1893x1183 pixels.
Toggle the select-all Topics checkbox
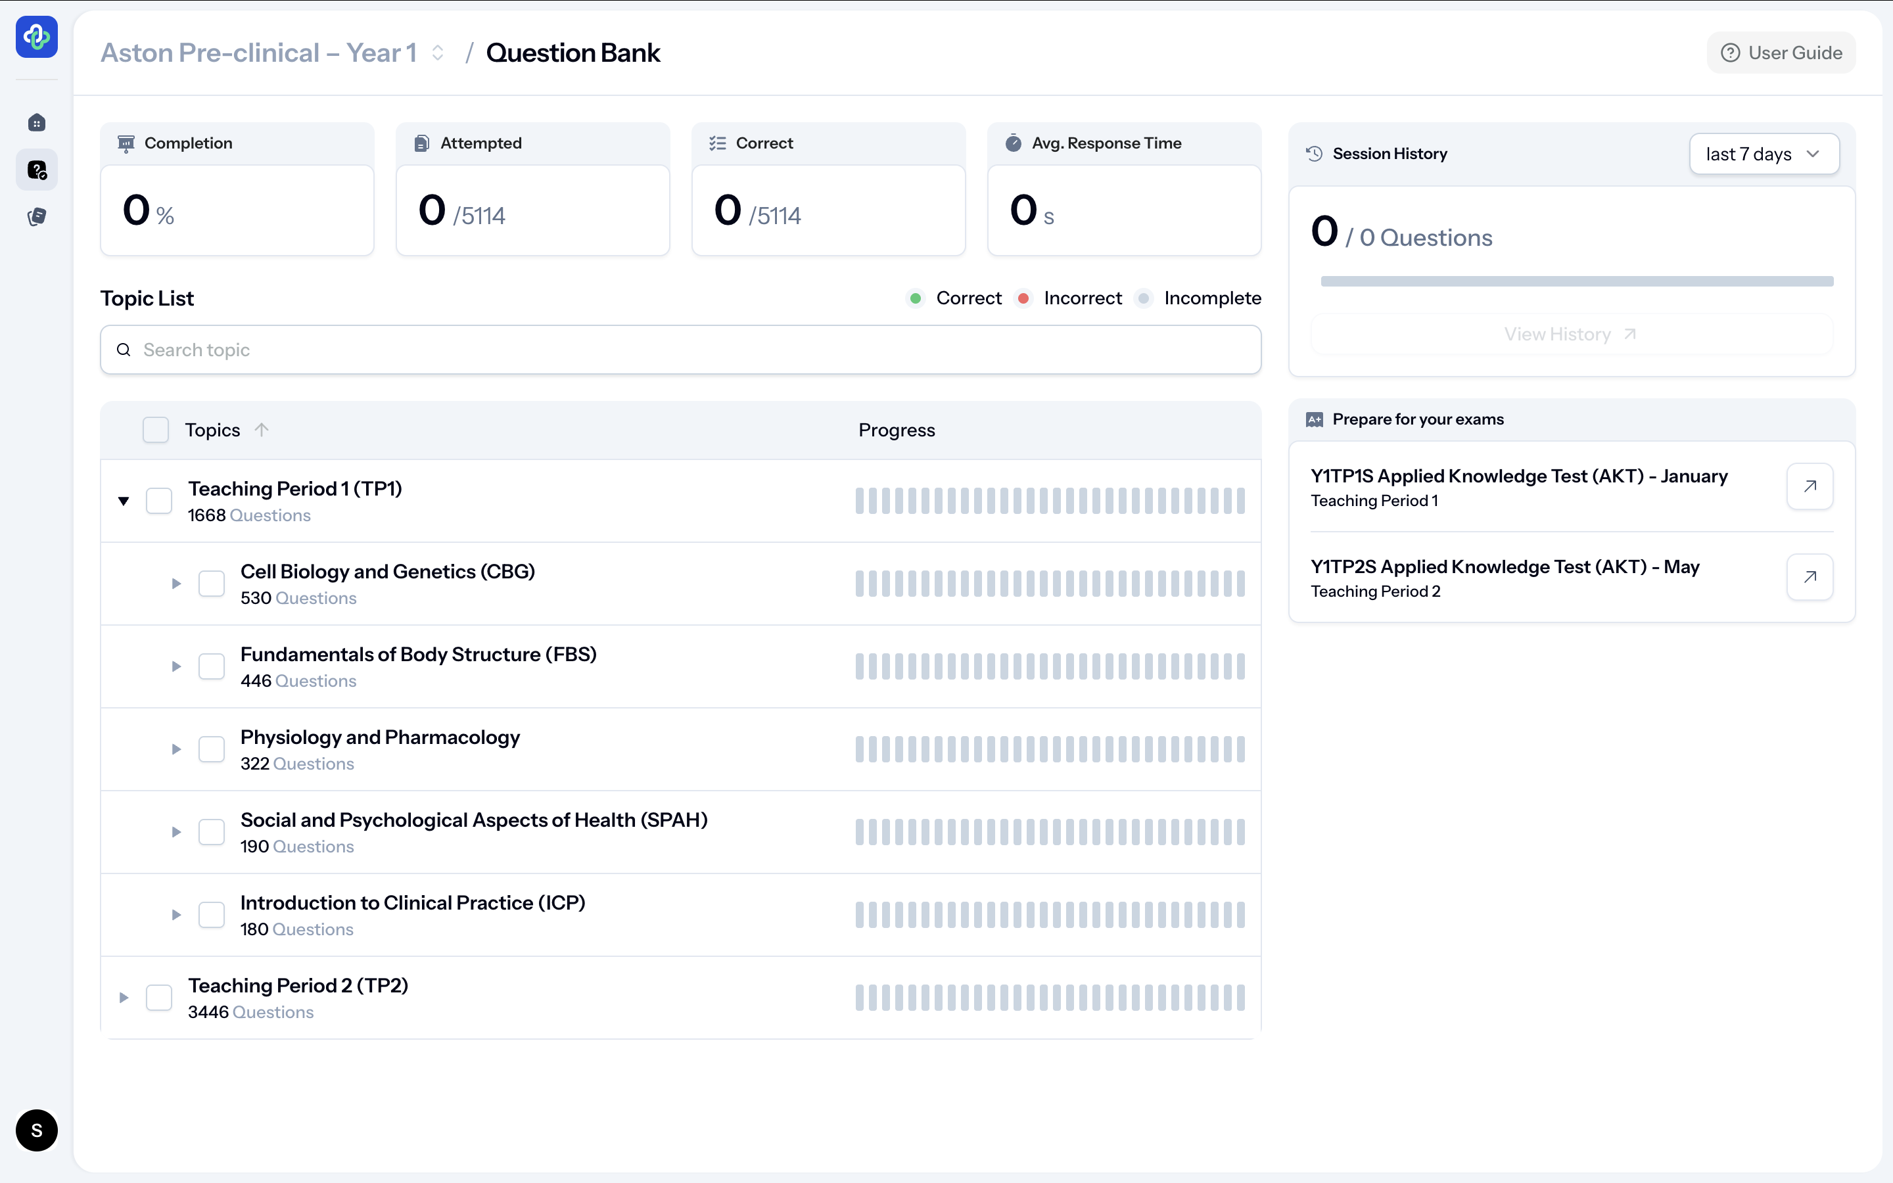pyautogui.click(x=156, y=430)
